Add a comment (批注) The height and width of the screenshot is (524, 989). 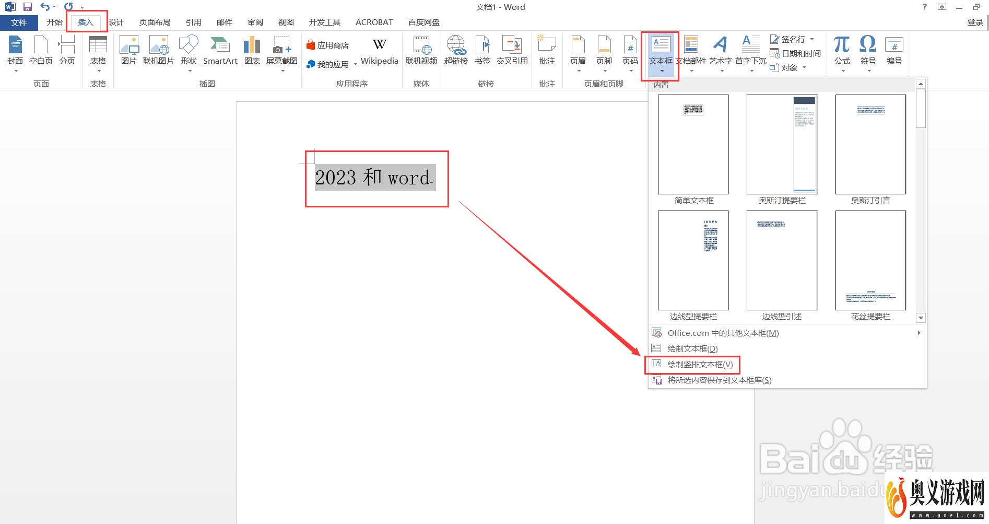547,51
